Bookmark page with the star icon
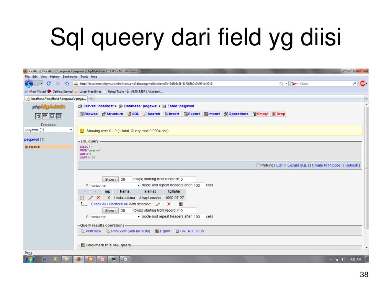 click(281, 83)
